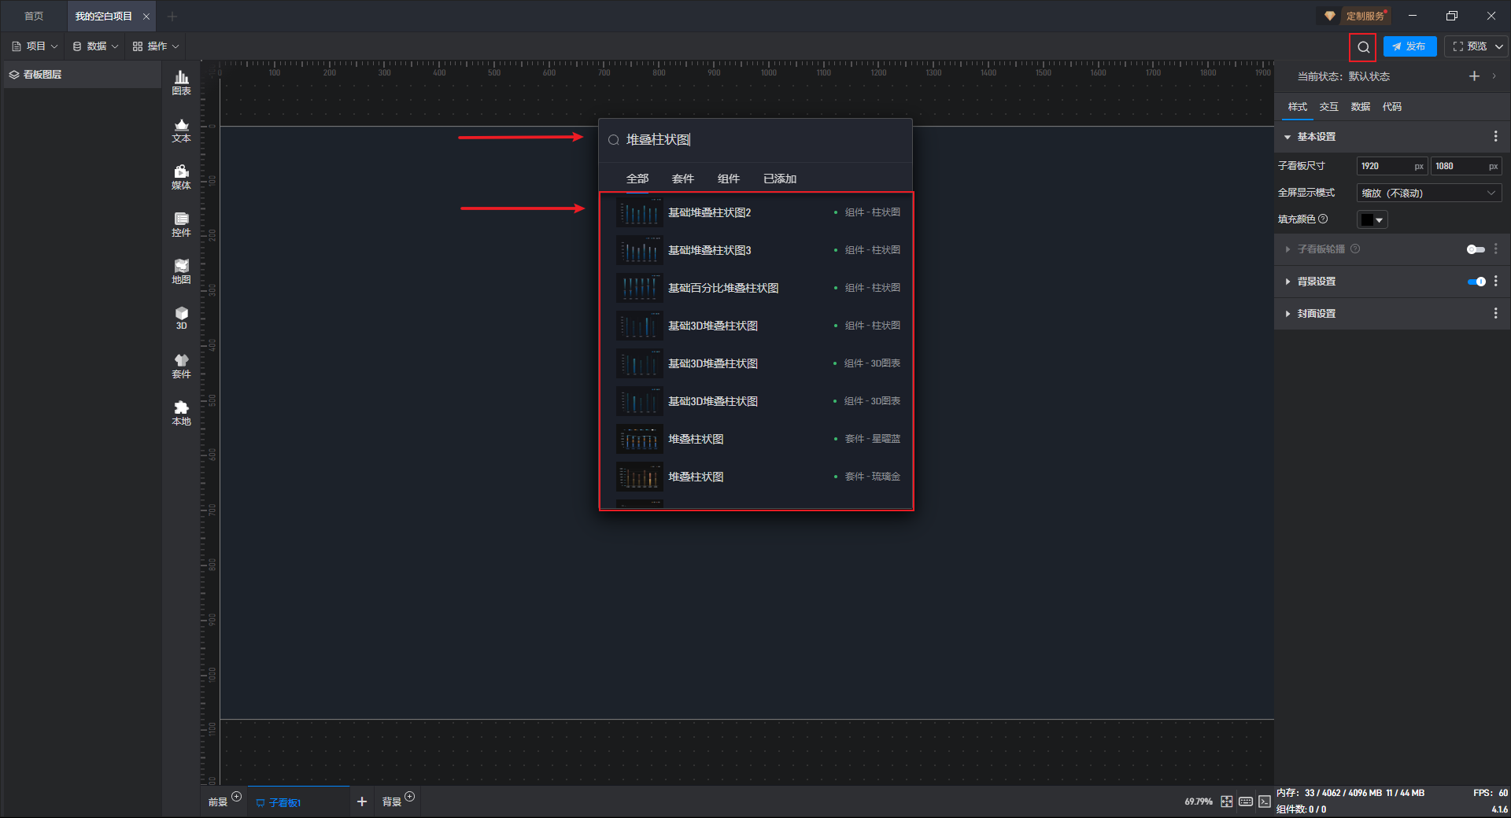Click the 发布 publish button
The image size is (1511, 818).
(x=1409, y=47)
